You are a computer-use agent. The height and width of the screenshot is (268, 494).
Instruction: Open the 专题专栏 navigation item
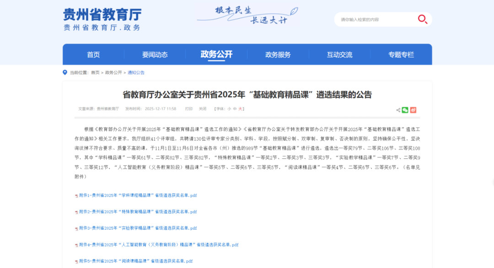tap(401, 55)
